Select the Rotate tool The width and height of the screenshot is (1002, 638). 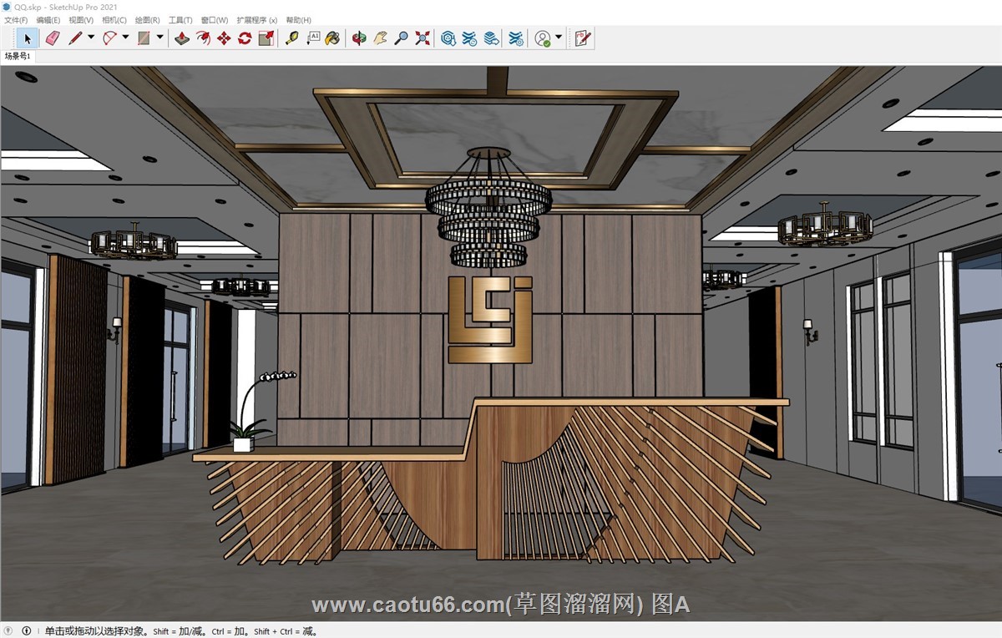click(x=245, y=38)
